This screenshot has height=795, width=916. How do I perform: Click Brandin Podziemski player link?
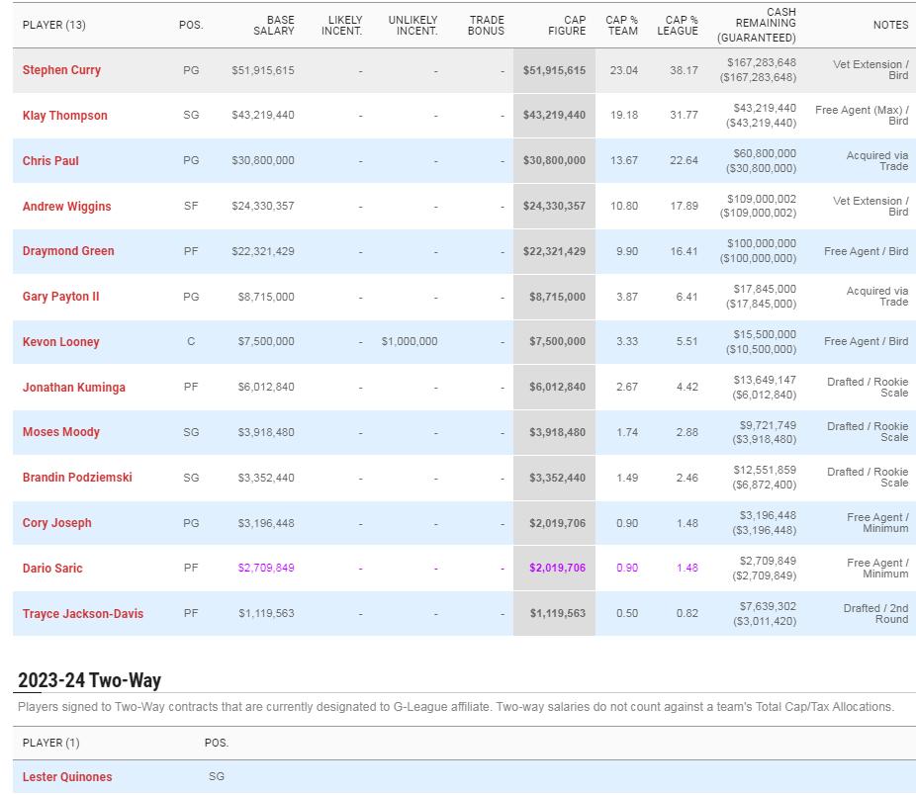pyautogui.click(x=77, y=478)
